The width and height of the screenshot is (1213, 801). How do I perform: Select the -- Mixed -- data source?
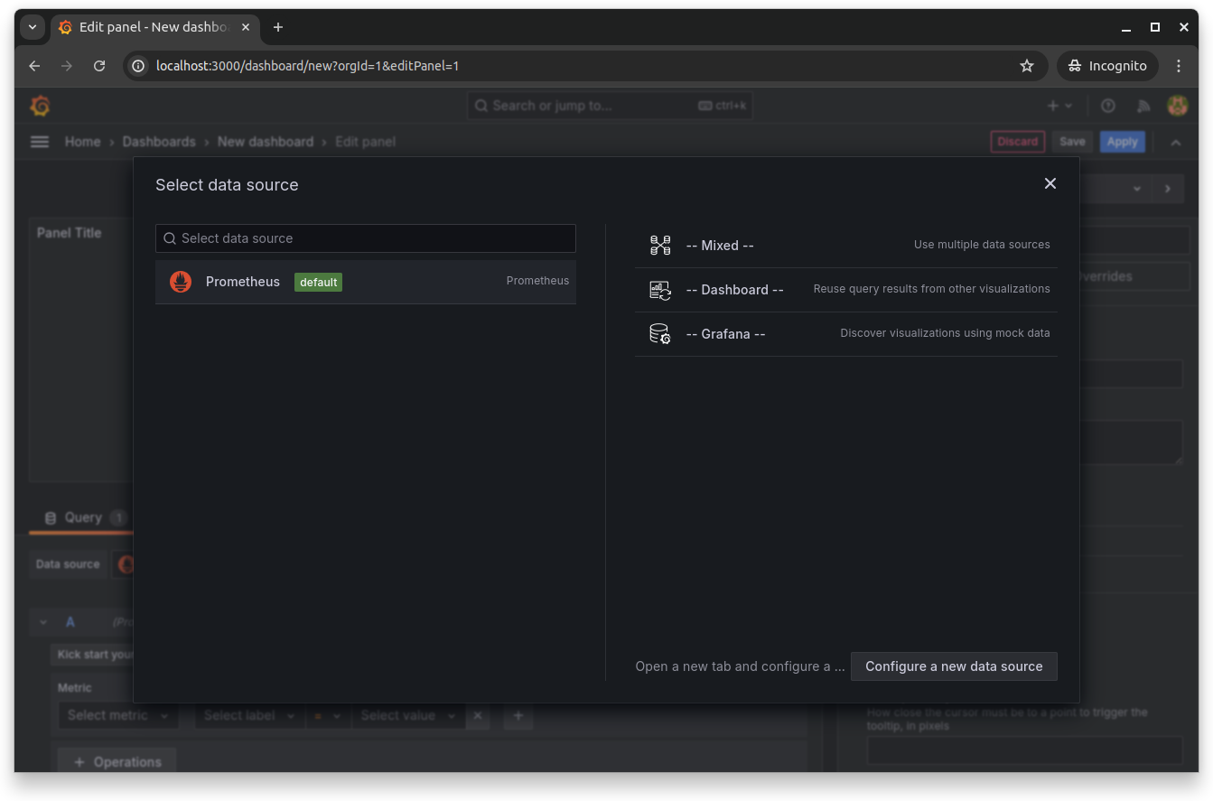[845, 246]
